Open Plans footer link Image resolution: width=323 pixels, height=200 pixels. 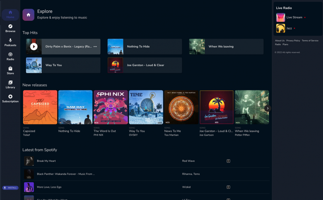point(285,44)
